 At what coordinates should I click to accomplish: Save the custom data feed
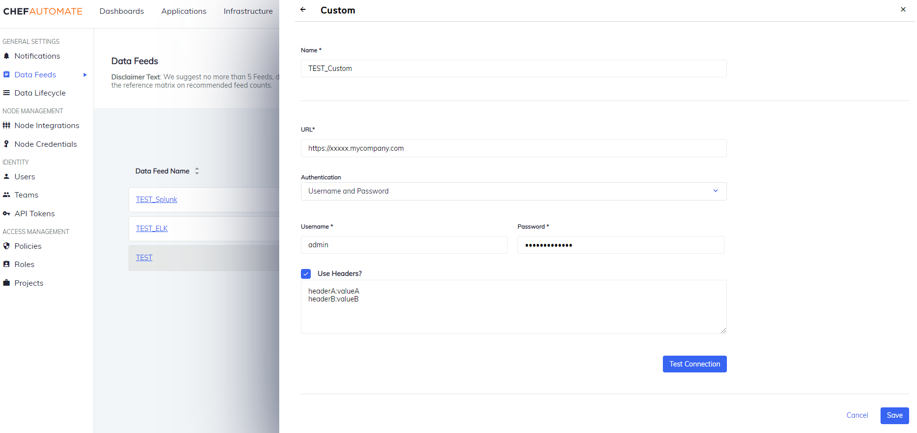click(894, 416)
